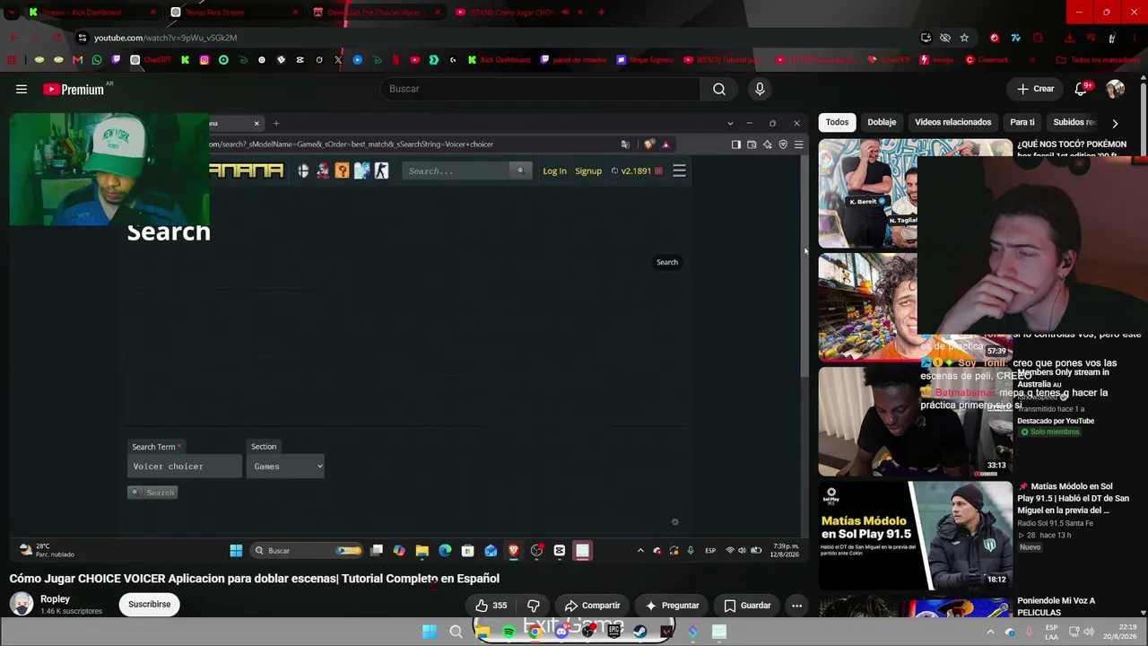
Task: Open the YouTube account avatar menu
Action: [1116, 89]
